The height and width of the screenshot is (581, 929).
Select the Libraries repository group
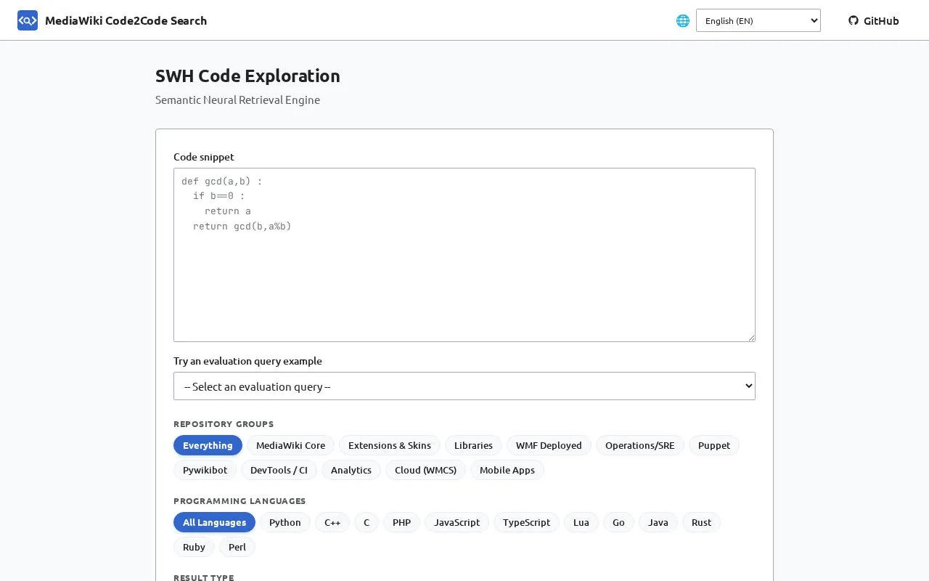473,445
